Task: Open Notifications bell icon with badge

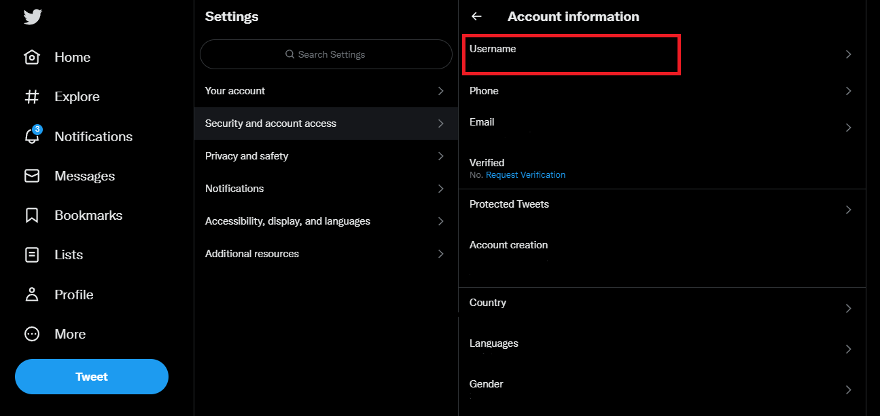Action: 32,136
